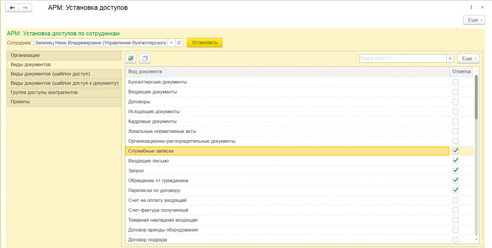The width and height of the screenshot is (492, 248).
Task: Select the Обращение от гражданина row
Action: coord(300,180)
